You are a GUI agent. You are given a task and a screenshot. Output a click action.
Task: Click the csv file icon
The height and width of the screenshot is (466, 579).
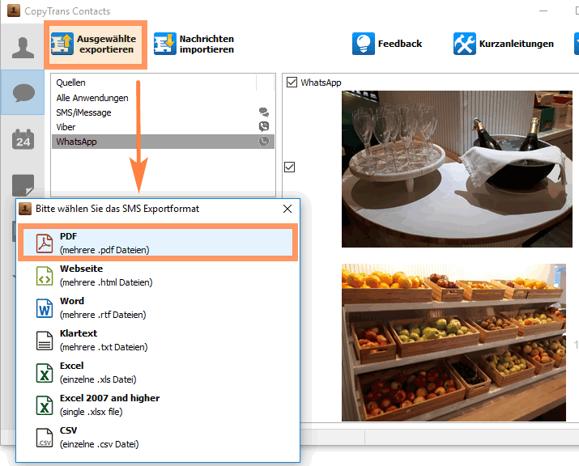45,438
